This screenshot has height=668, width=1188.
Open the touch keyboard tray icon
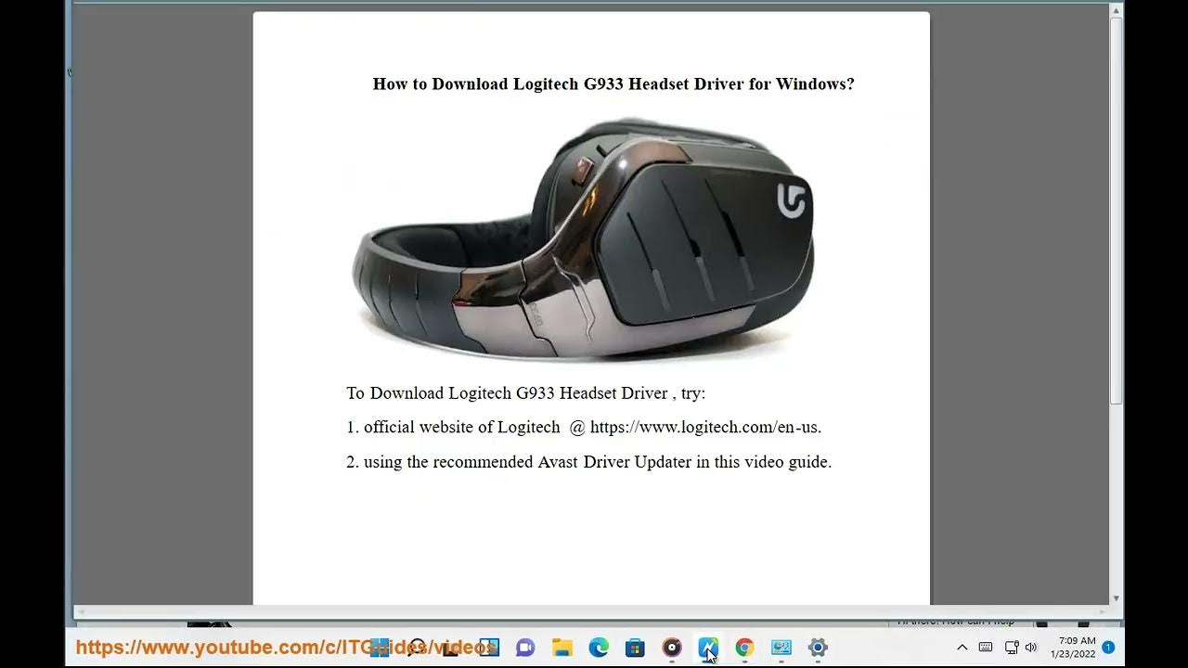[986, 648]
